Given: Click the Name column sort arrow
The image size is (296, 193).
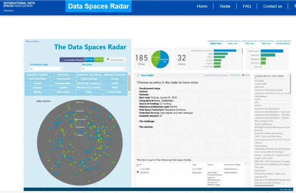Looking at the screenshot, I should [138, 166].
